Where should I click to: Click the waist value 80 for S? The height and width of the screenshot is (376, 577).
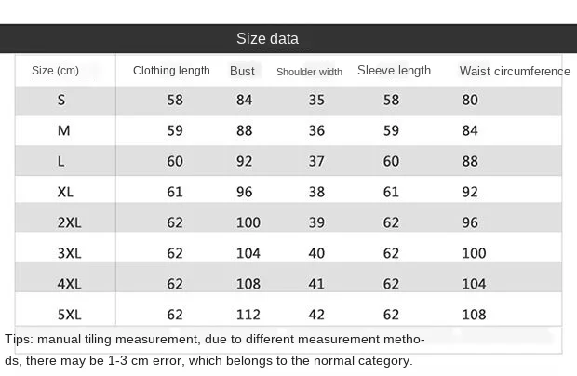click(x=470, y=100)
